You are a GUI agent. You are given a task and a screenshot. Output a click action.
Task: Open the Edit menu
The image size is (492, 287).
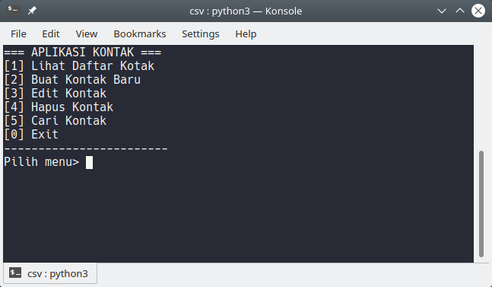[x=51, y=33]
